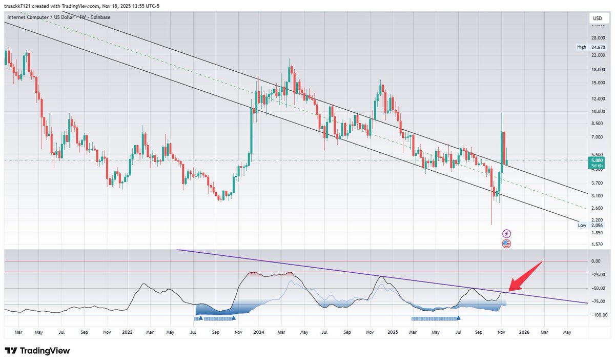The width and height of the screenshot is (615, 363).
Task: Click the purple lightning events icon
Action: click(x=506, y=233)
